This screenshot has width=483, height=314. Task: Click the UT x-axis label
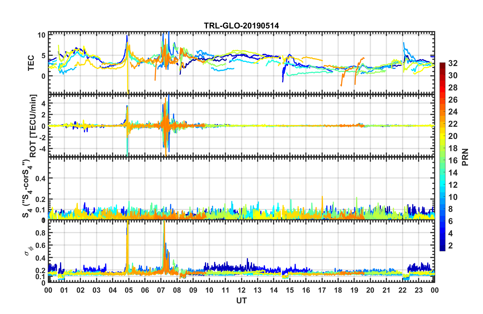241,301
